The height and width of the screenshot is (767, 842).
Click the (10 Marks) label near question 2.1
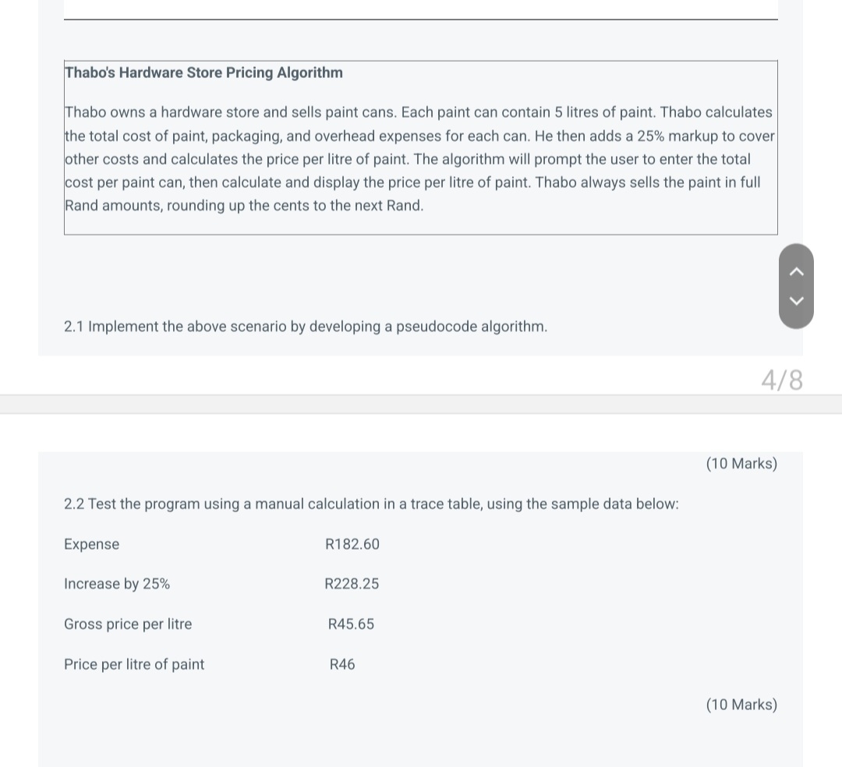(741, 463)
